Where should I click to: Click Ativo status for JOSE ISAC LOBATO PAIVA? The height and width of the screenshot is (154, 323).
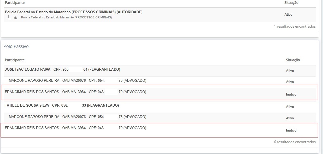[290, 71]
